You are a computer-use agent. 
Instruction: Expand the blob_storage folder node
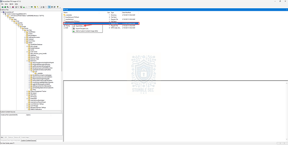point(27,46)
